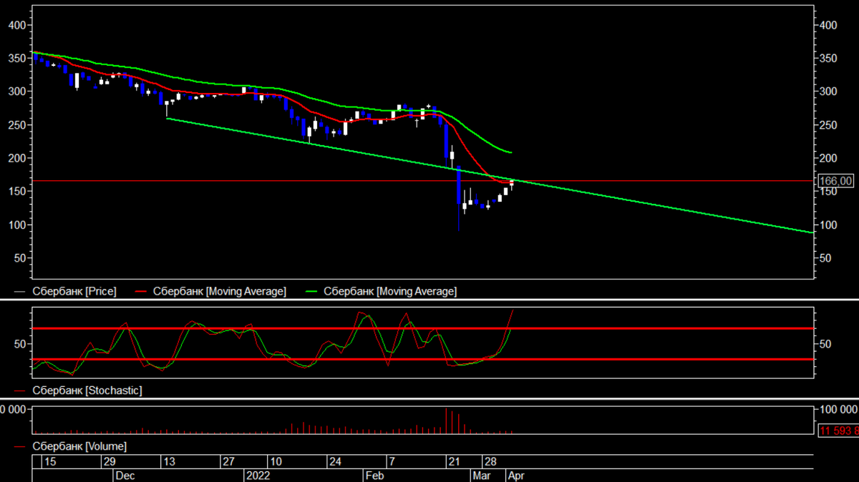The image size is (859, 482).
Task: Click date 7 on the time axis
Action: 392,461
